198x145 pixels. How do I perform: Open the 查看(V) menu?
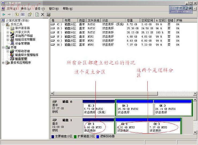tap(39, 9)
